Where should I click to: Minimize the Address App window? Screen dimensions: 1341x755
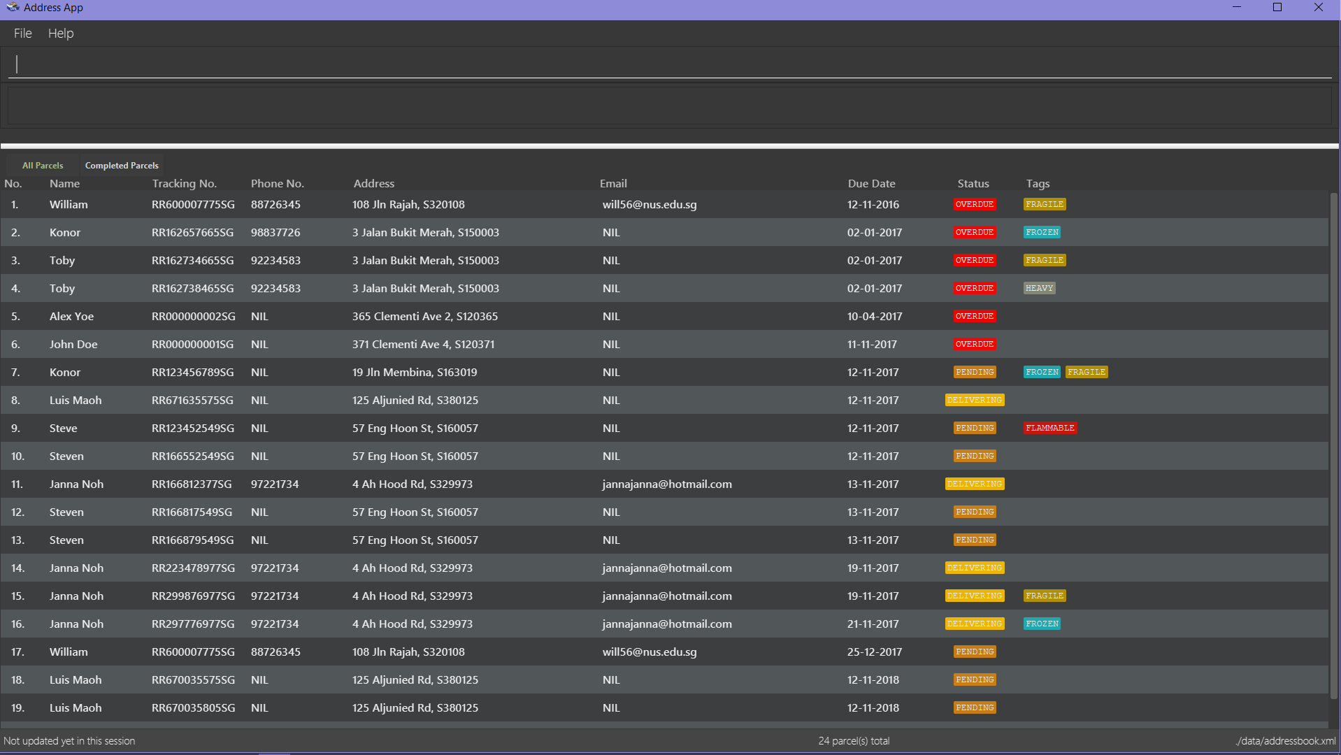click(1237, 8)
